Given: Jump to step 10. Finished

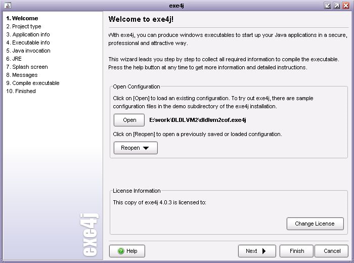Looking at the screenshot, I should pyautogui.click(x=21, y=91).
